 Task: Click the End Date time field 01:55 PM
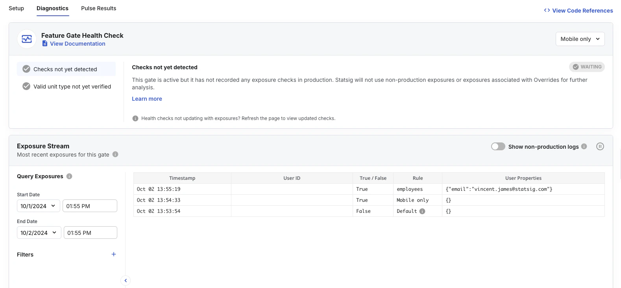pyautogui.click(x=91, y=233)
